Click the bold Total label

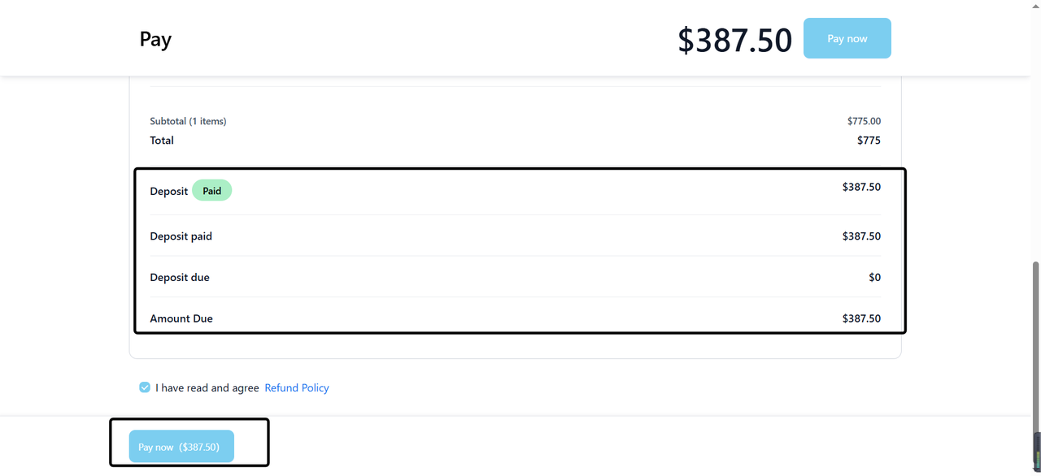(x=162, y=141)
